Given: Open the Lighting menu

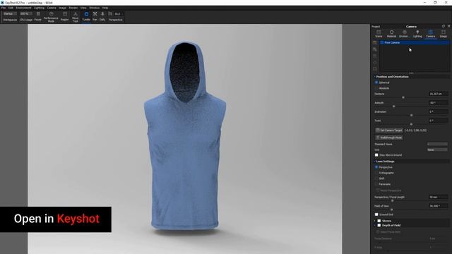Looking at the screenshot, I should 40,8.
